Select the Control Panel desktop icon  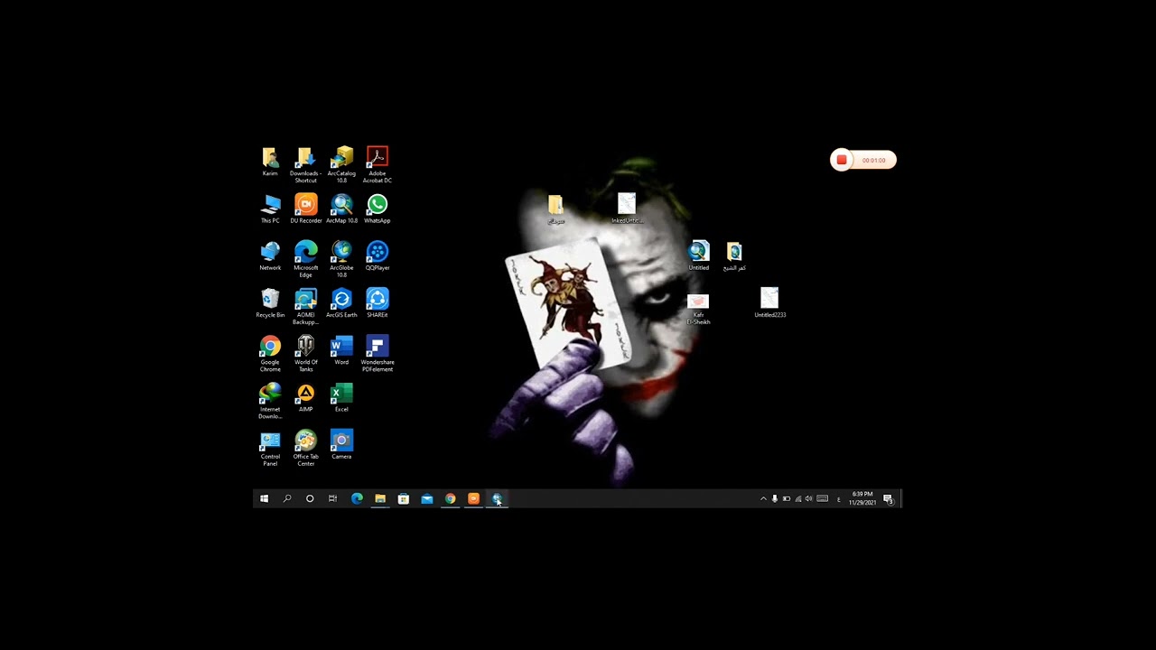click(270, 449)
